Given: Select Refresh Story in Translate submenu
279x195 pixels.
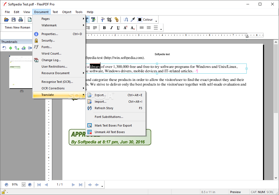Looking at the screenshot, I should click(116, 108).
